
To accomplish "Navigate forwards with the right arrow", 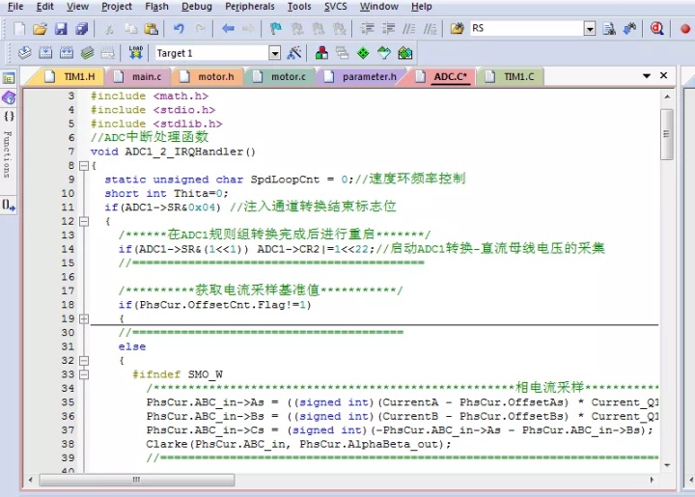I will click(248, 29).
